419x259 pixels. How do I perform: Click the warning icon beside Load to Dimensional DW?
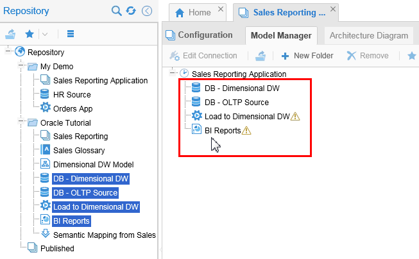point(295,117)
